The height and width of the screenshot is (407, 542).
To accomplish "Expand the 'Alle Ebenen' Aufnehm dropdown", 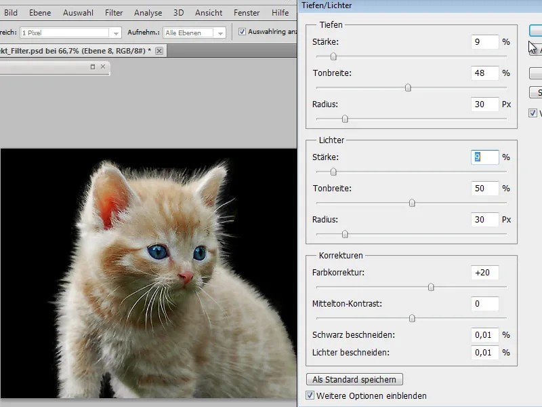I will coord(220,33).
